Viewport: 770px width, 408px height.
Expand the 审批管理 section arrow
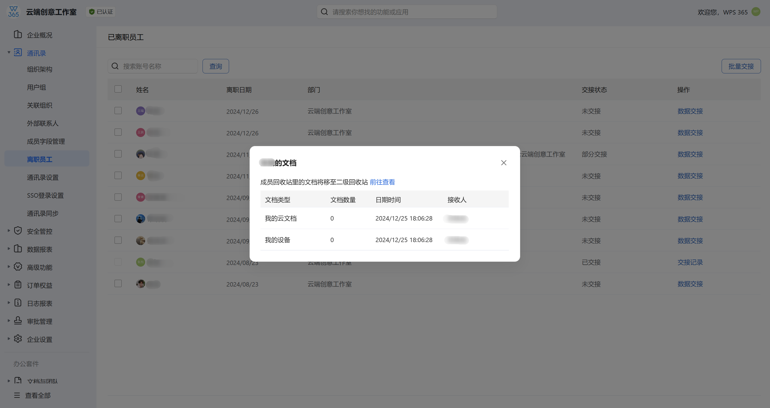coord(9,321)
